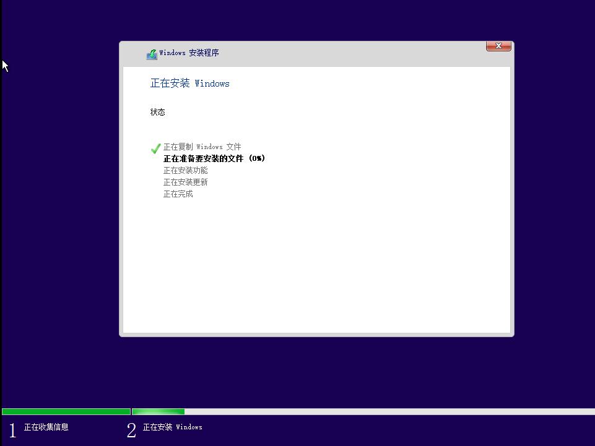This screenshot has height=446, width=595.
Task: Select the 正在安装功能 status line
Action: pyautogui.click(x=185, y=170)
